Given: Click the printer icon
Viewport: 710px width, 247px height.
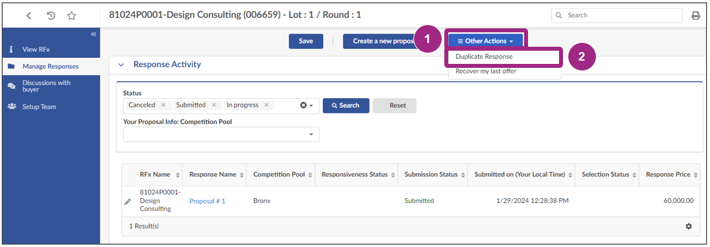Looking at the screenshot, I should pyautogui.click(x=695, y=16).
